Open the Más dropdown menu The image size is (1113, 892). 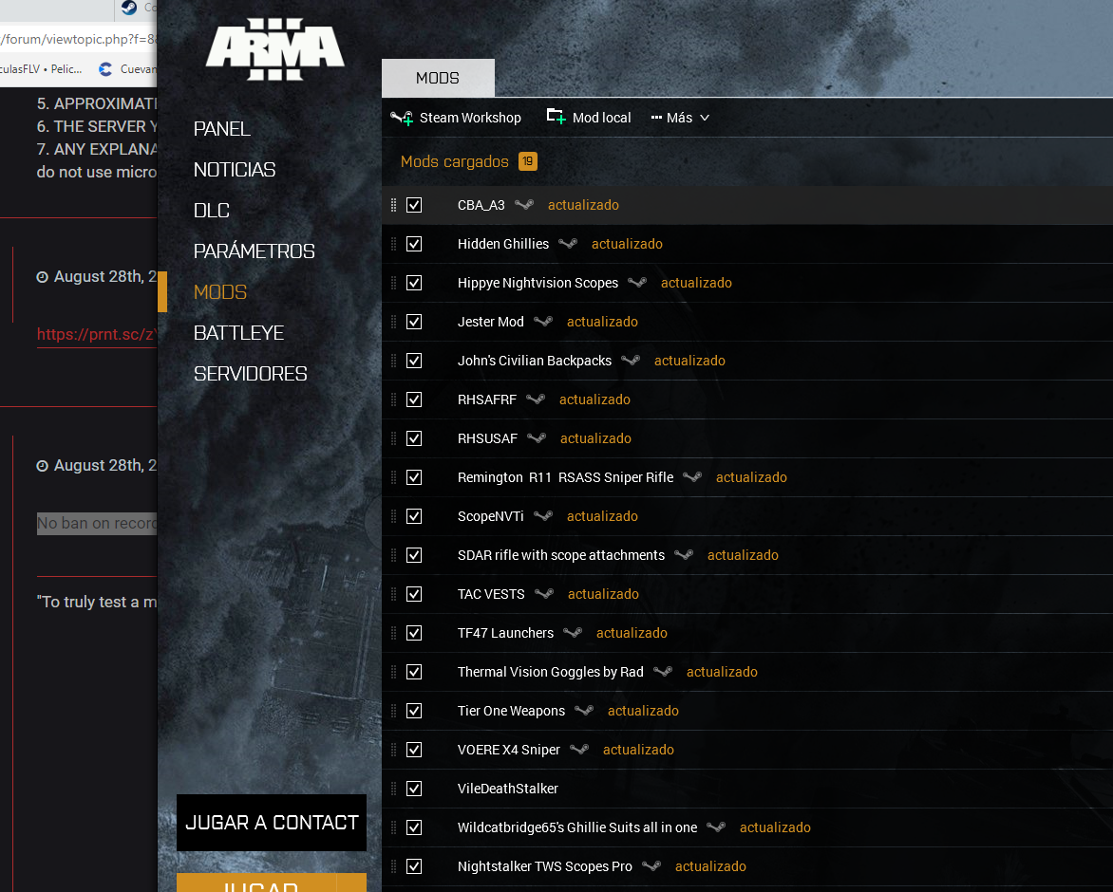point(680,118)
